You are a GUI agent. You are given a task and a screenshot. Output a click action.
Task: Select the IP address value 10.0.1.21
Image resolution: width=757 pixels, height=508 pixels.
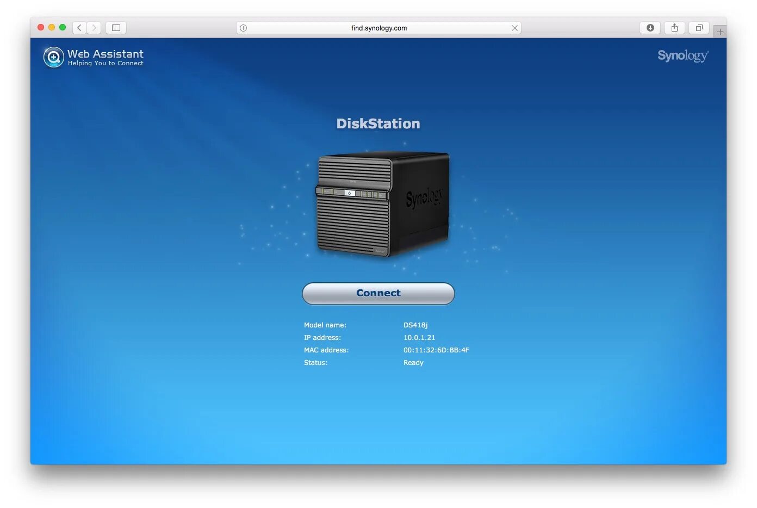click(x=419, y=338)
